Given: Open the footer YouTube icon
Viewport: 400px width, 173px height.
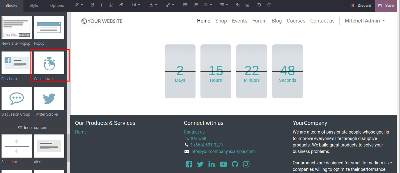Looking at the screenshot, I should pos(223,164).
